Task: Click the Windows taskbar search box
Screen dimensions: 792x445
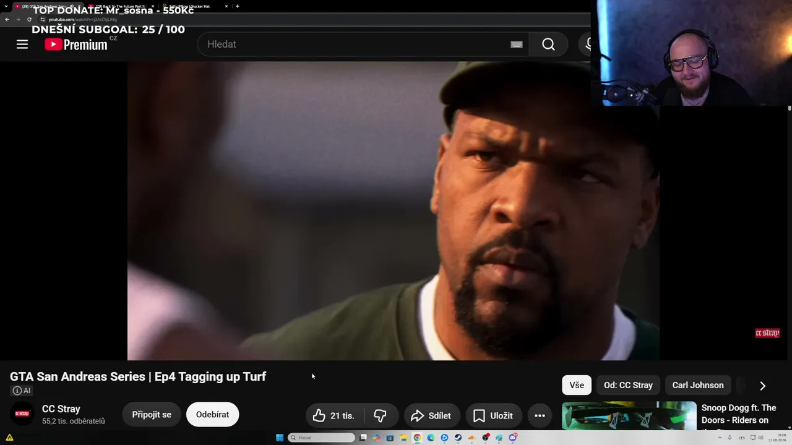Action: point(322,438)
